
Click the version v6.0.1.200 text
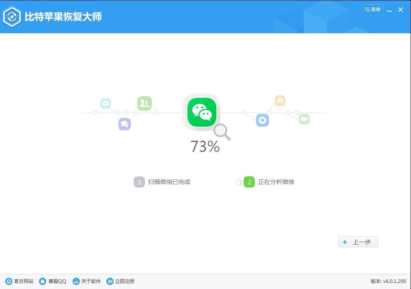(x=389, y=281)
